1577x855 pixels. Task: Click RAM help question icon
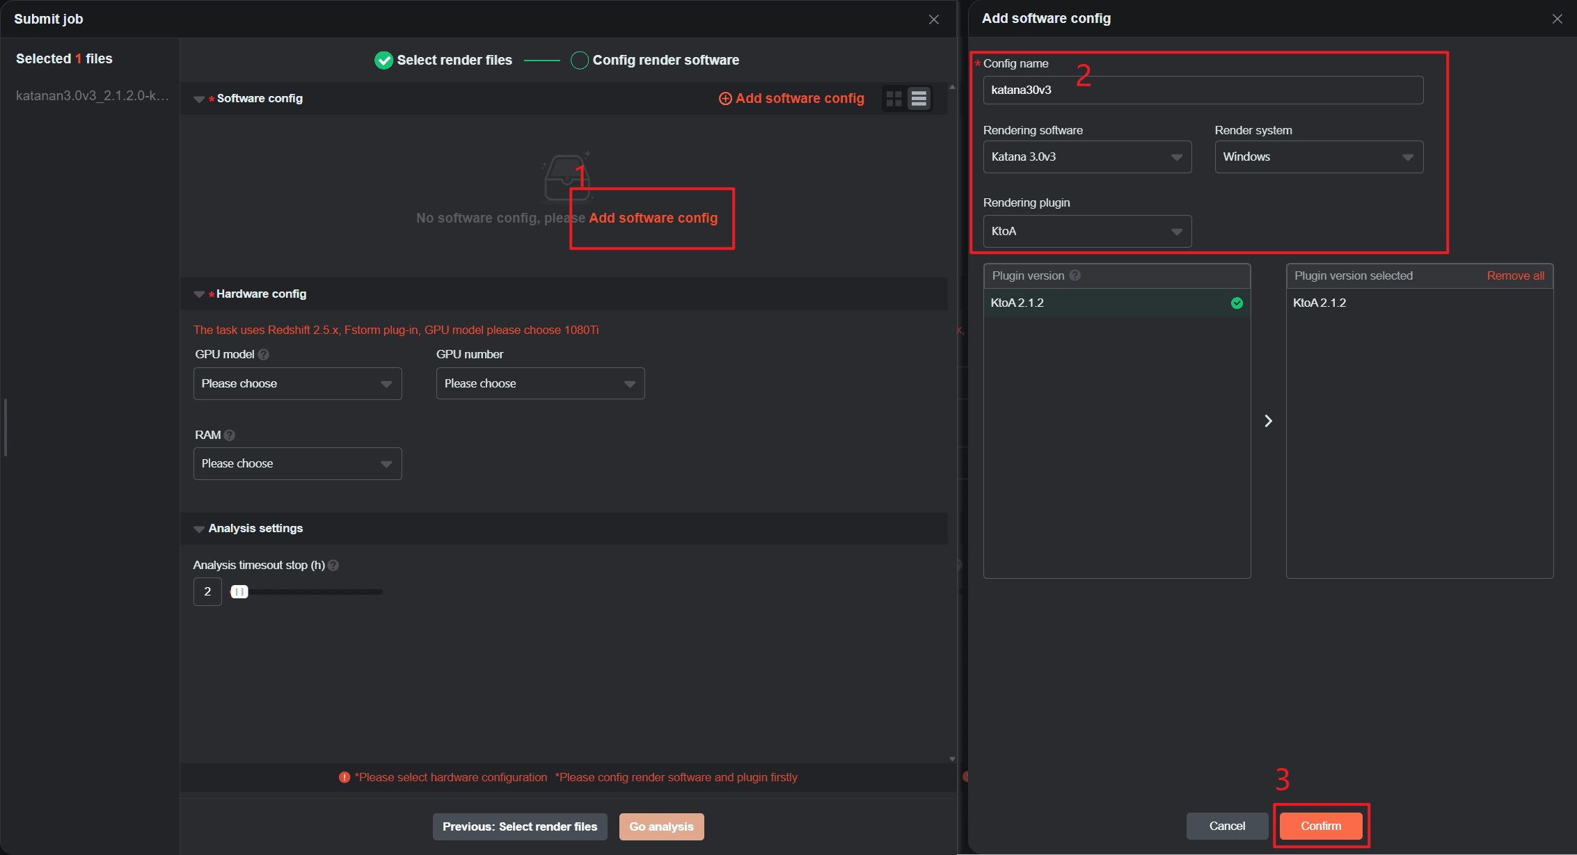(x=230, y=436)
